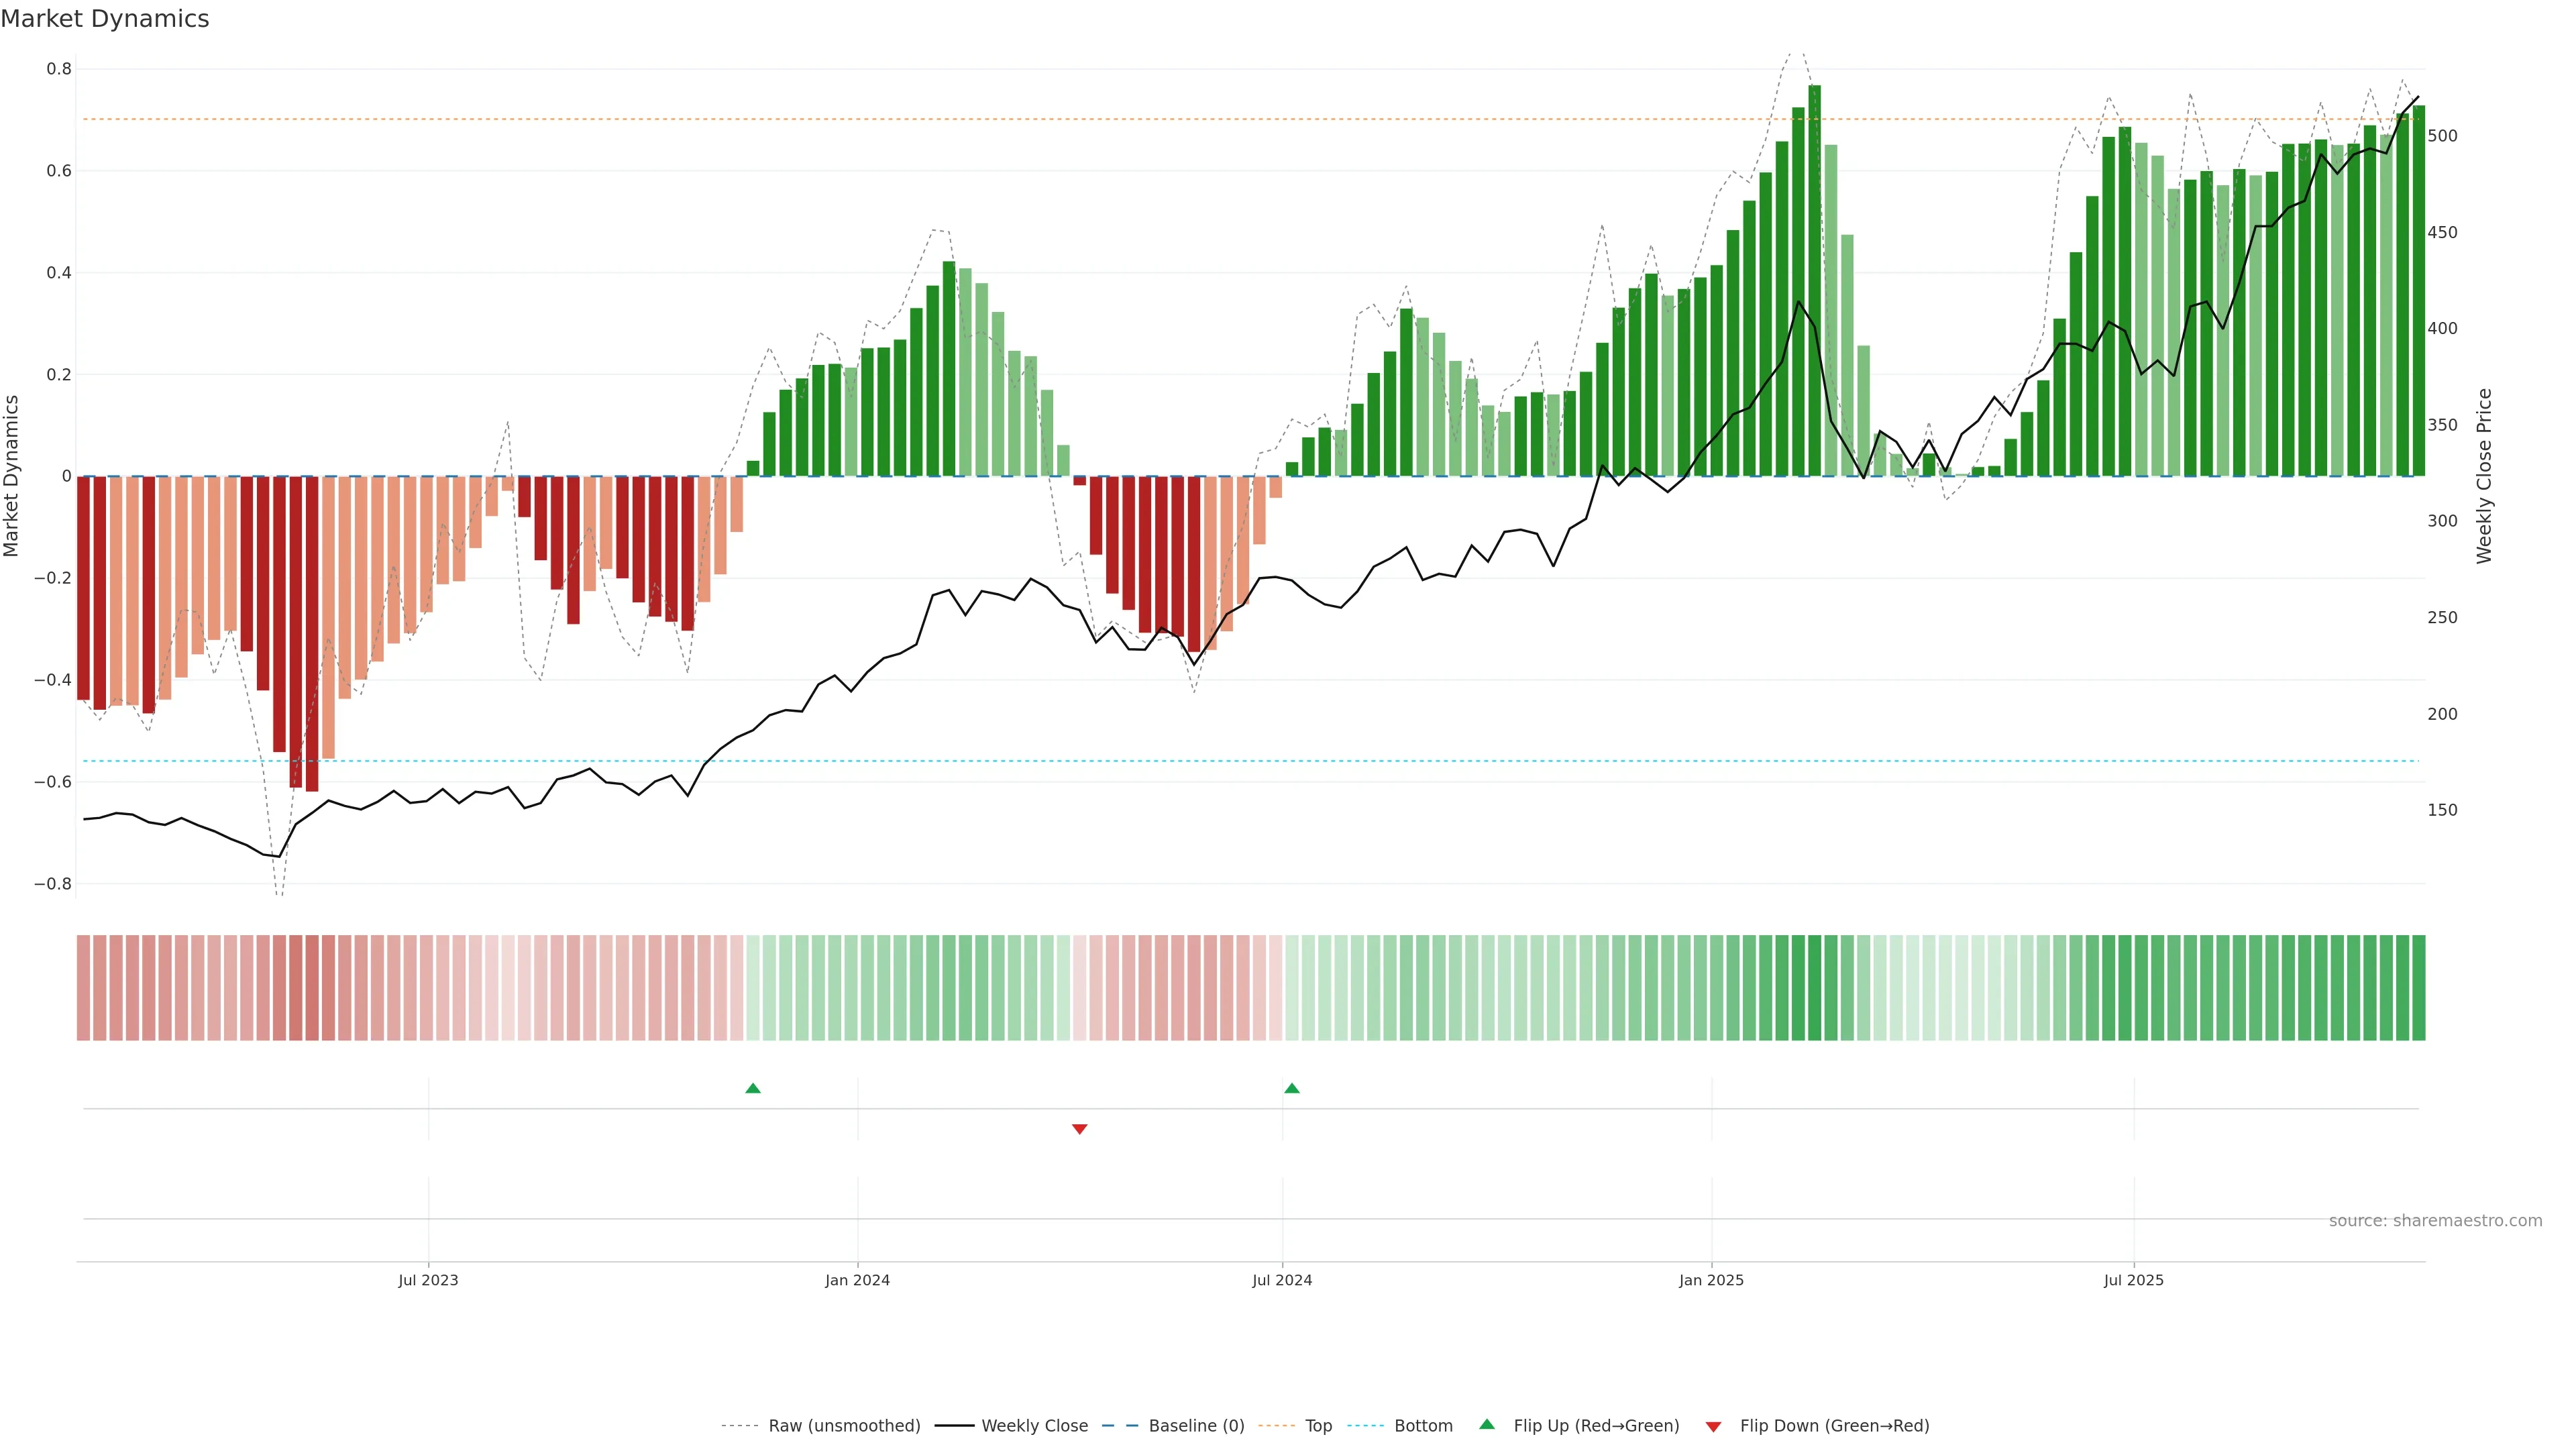Click the Weekly Close Price axis title
Image resolution: width=2576 pixels, height=1449 pixels.
click(2484, 476)
